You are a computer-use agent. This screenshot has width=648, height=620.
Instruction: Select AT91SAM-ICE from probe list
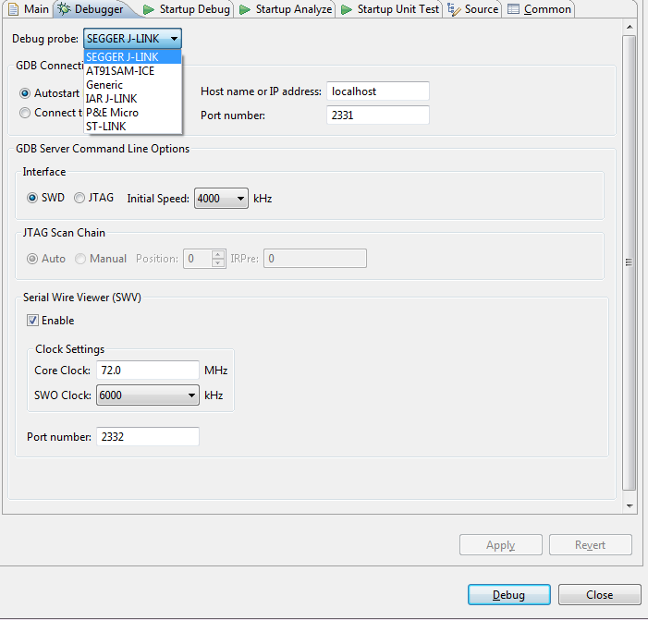(132, 70)
